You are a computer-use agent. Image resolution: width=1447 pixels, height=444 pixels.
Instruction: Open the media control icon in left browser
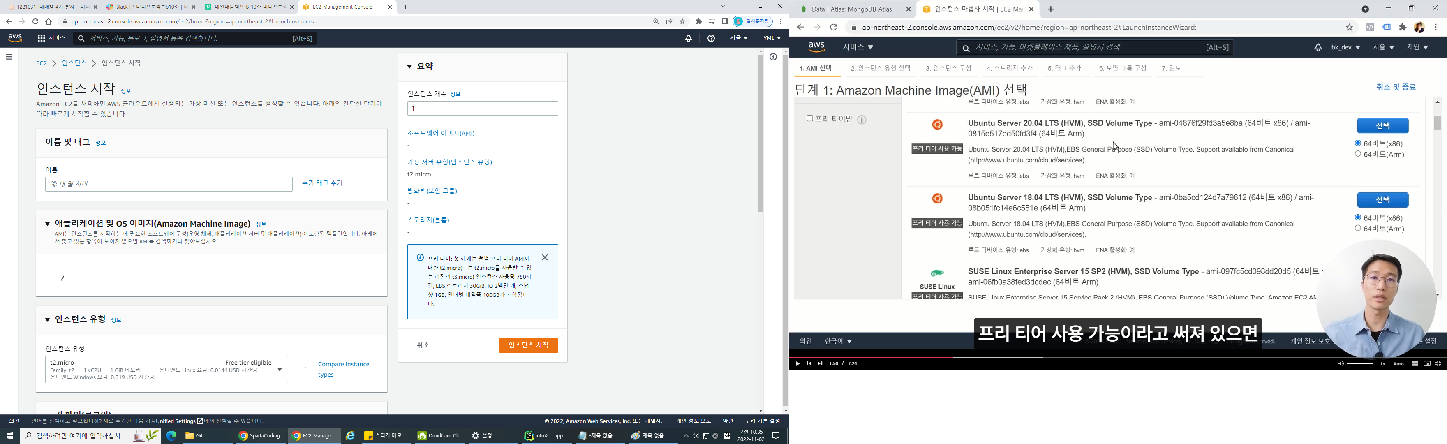click(x=712, y=21)
